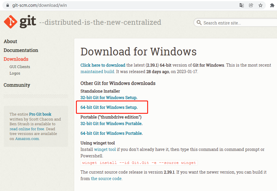Open the maintained build link

point(97,72)
